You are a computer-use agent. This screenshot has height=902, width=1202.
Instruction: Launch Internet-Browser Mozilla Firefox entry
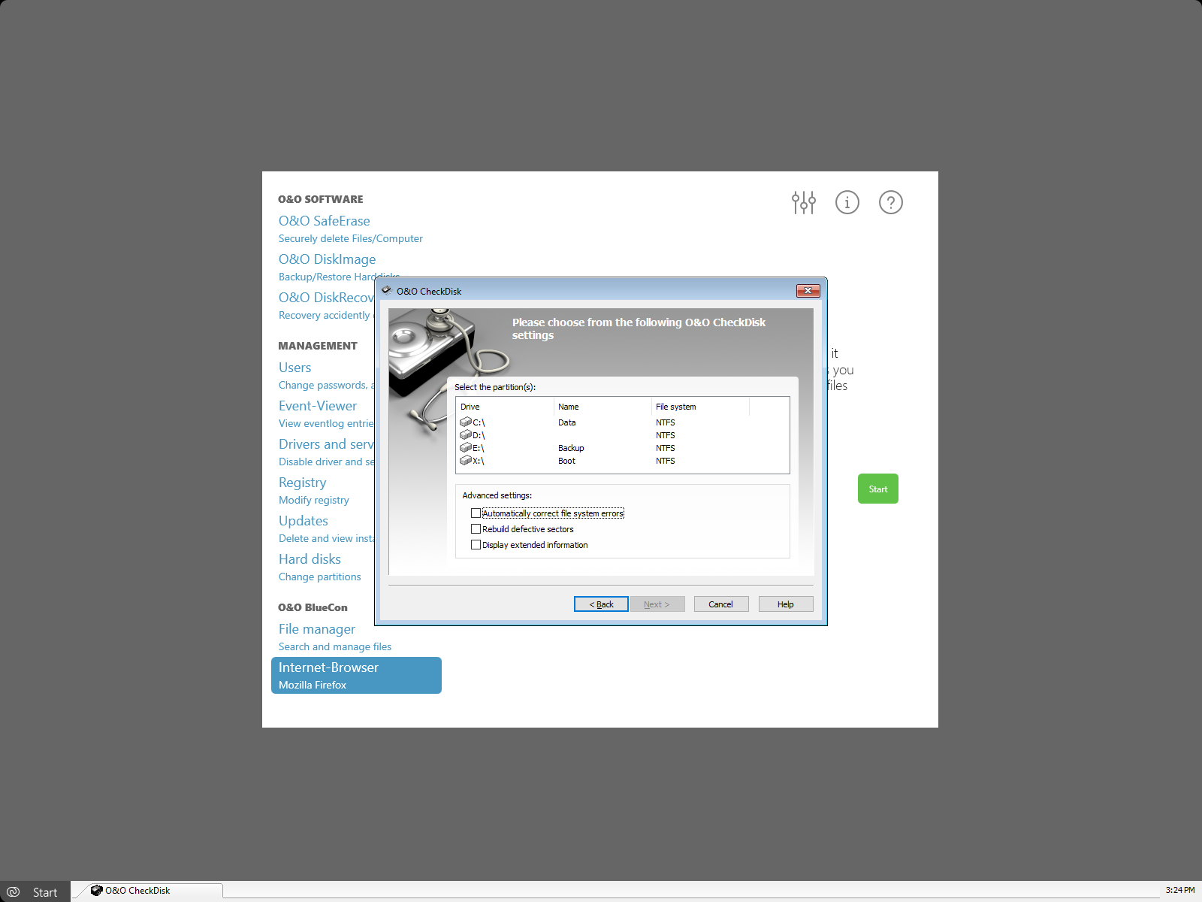tap(356, 675)
